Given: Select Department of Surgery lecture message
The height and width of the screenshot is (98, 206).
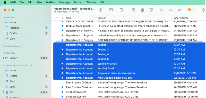Looking at the screenshot, I should tap(129, 40).
